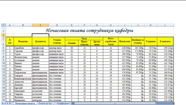Click the лаборант position cell
186x105 pixels.
pos(41,100)
